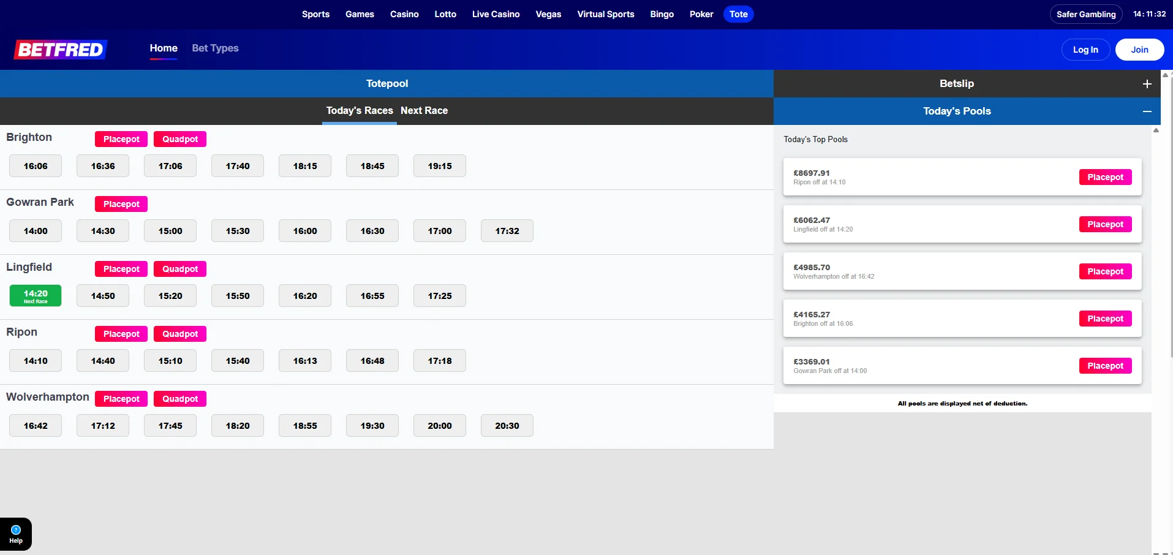The image size is (1173, 555).
Task: Select Gowran Park 15:30 race
Action: point(238,231)
